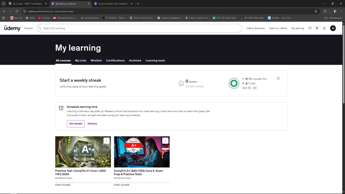This screenshot has height=194, width=345.
Task: Dismiss the schedule learning time prompt
Action: tap(92, 124)
